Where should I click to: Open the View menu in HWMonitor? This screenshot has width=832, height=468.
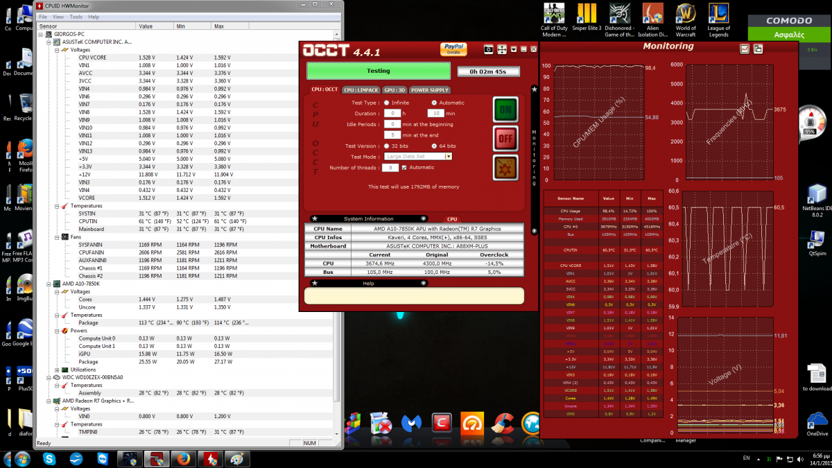click(x=58, y=17)
